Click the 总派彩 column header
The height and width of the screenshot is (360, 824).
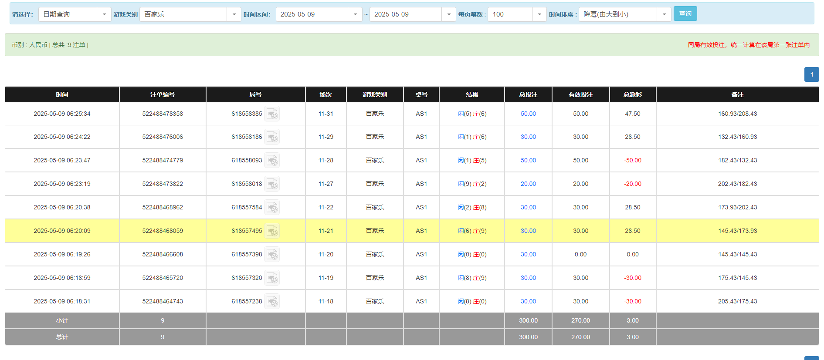pyautogui.click(x=632, y=94)
